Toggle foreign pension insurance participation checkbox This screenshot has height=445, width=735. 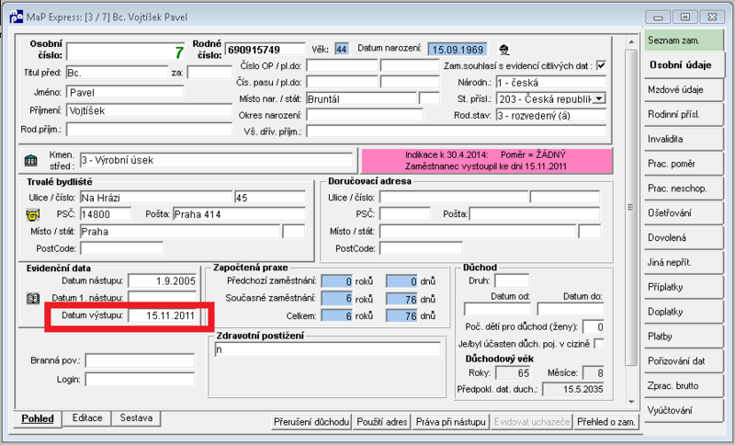(599, 344)
